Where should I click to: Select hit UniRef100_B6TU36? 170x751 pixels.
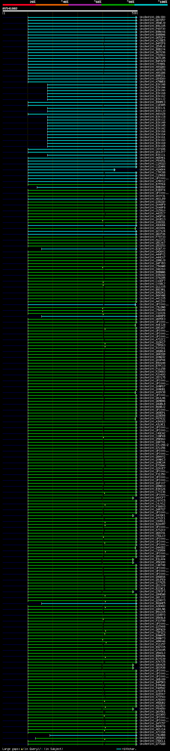point(152,52)
